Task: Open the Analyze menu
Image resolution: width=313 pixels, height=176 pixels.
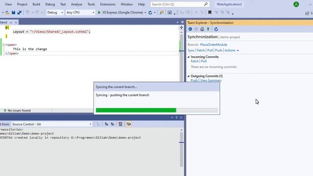Action: pos(76,4)
